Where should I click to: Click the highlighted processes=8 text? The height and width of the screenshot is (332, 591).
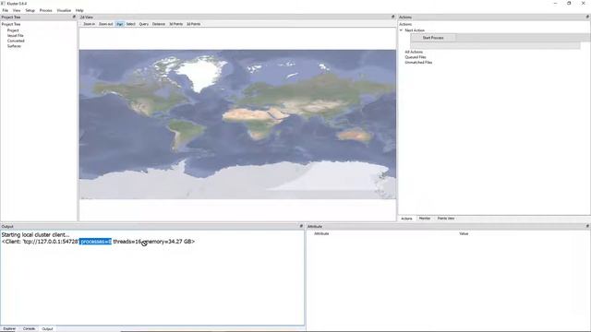coord(95,242)
